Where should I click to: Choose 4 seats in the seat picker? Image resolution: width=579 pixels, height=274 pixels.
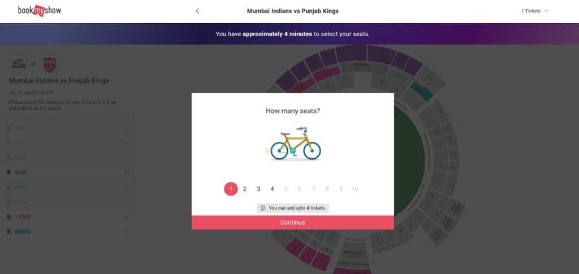tap(272, 189)
